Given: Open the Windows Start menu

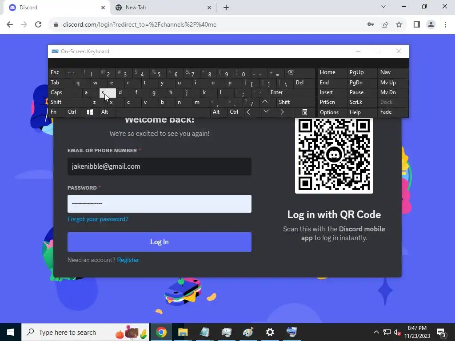Looking at the screenshot, I should (11, 332).
